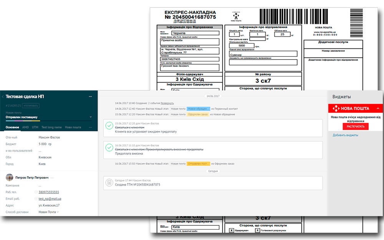
Task: Click the #ТЕГИРОВАТЬ tag button
Action: [x=31, y=106]
